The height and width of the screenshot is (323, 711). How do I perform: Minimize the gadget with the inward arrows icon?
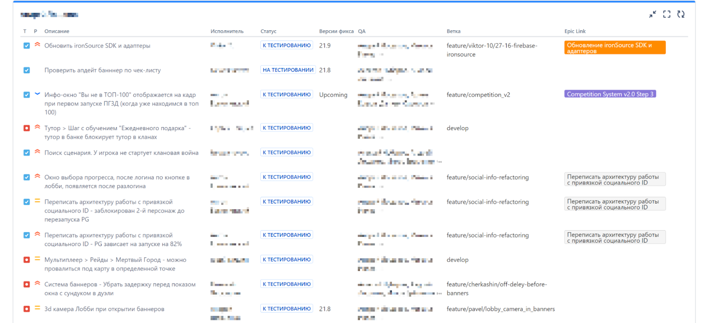(x=652, y=14)
